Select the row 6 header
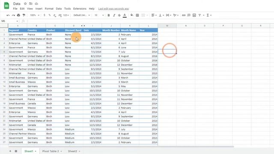 [x=4, y=52]
